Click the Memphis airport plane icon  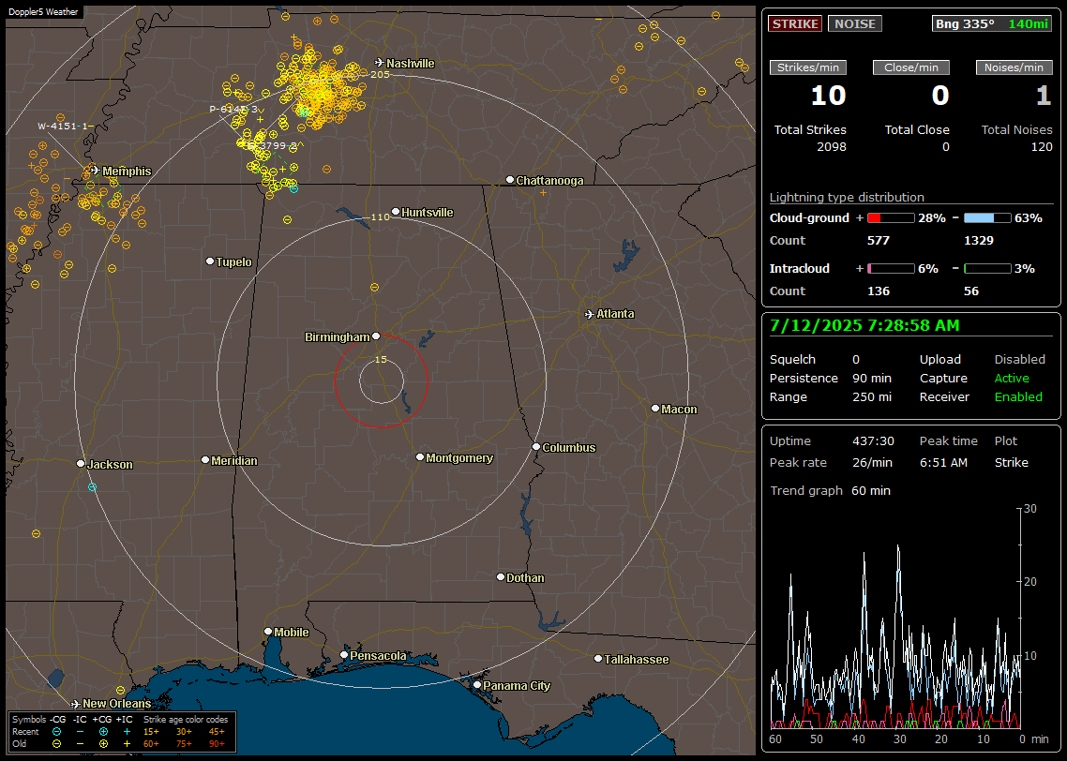coord(95,170)
